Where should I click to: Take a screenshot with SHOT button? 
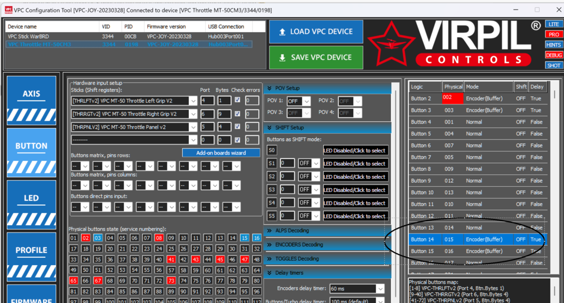[x=554, y=65]
